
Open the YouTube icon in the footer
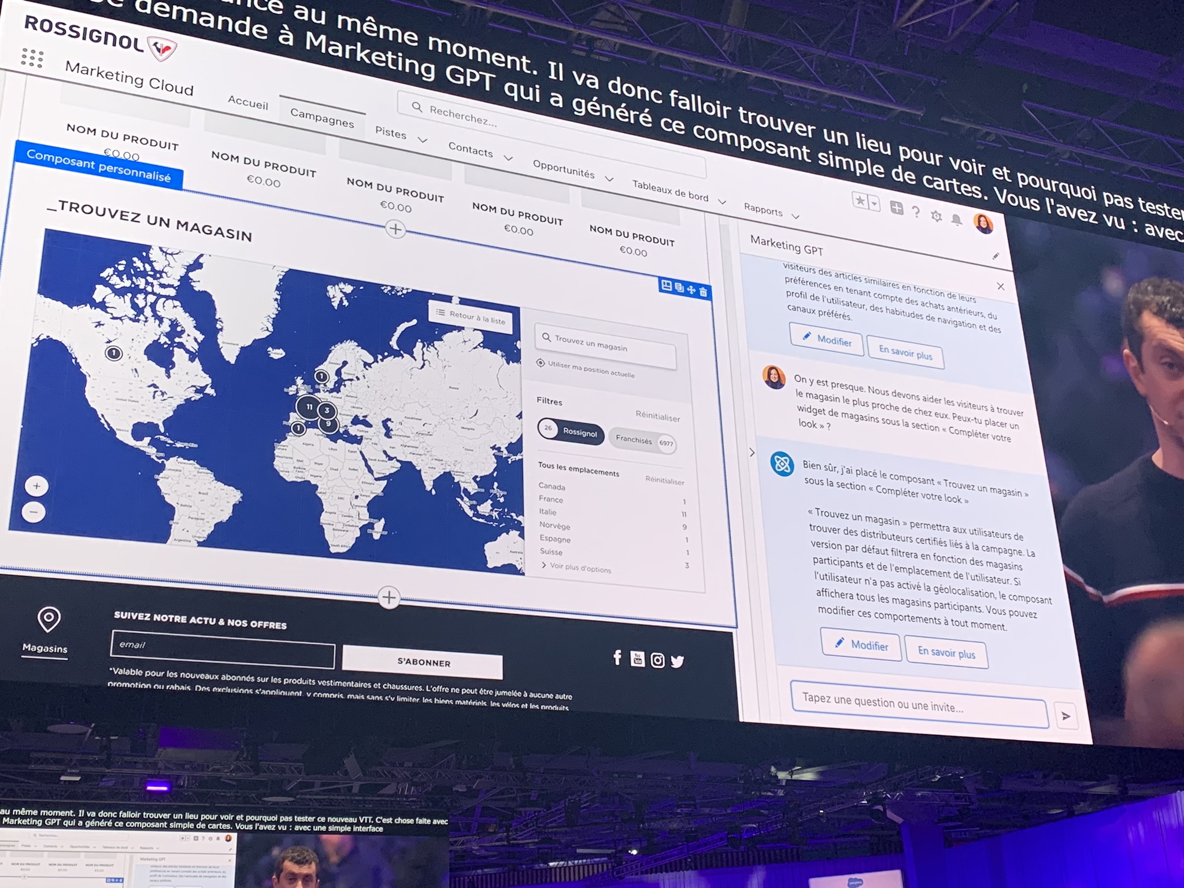click(x=637, y=658)
